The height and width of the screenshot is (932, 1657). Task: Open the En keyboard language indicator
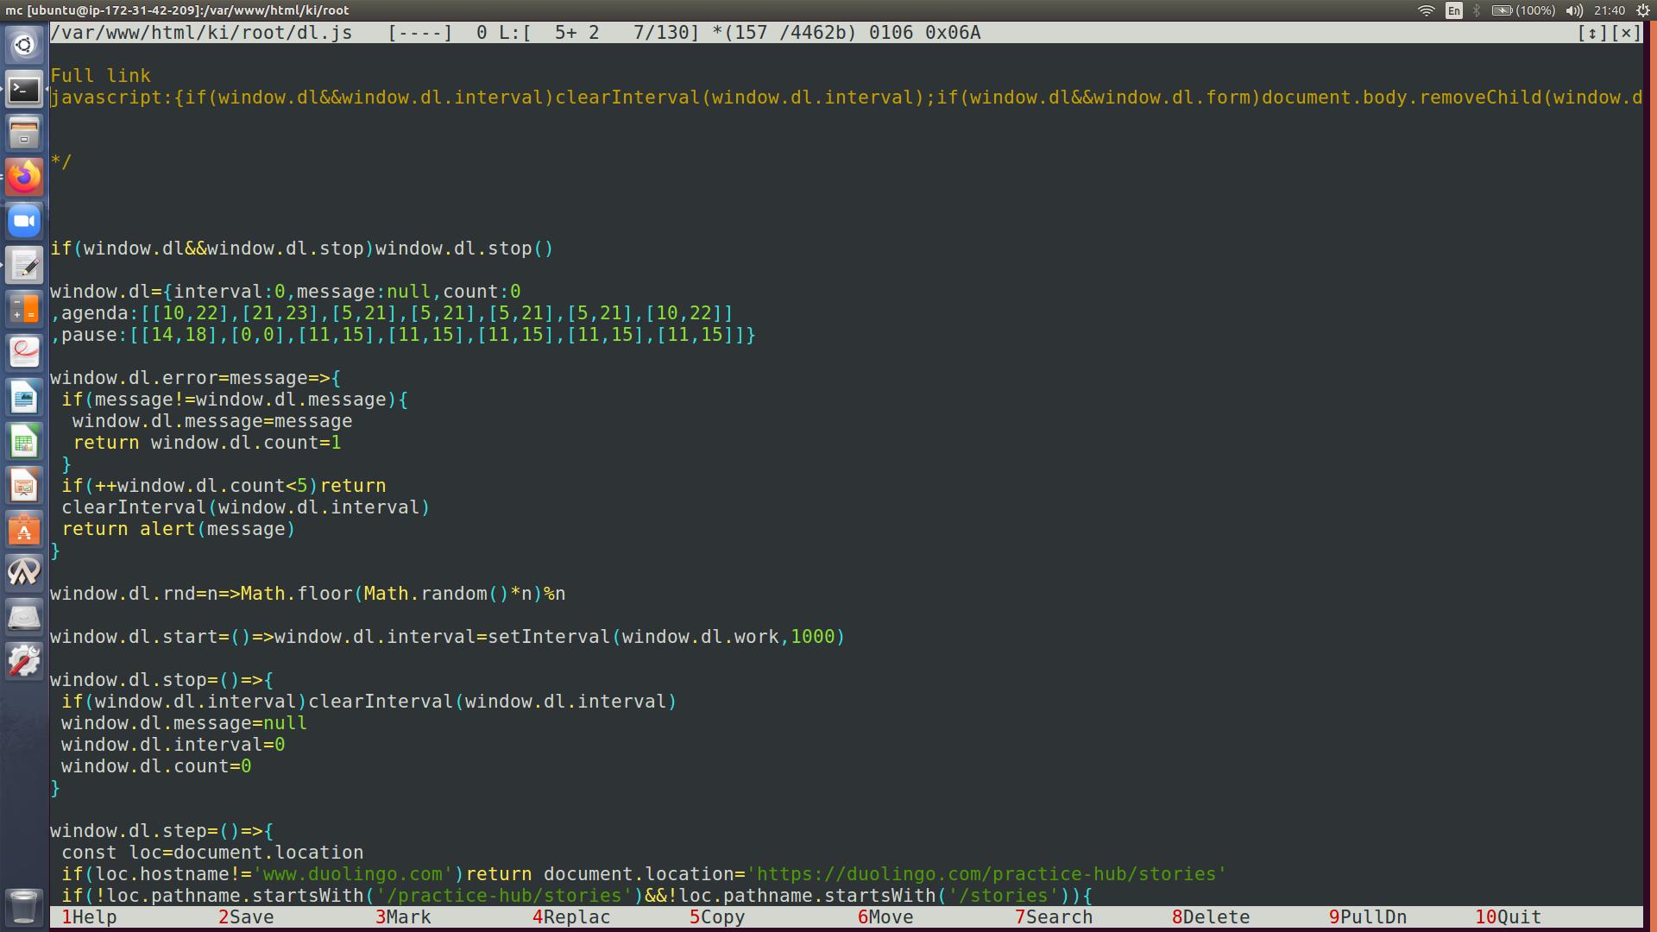(1454, 10)
